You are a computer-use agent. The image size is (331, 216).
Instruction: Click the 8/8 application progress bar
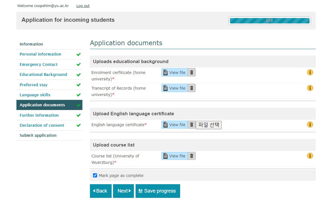coord(269,21)
